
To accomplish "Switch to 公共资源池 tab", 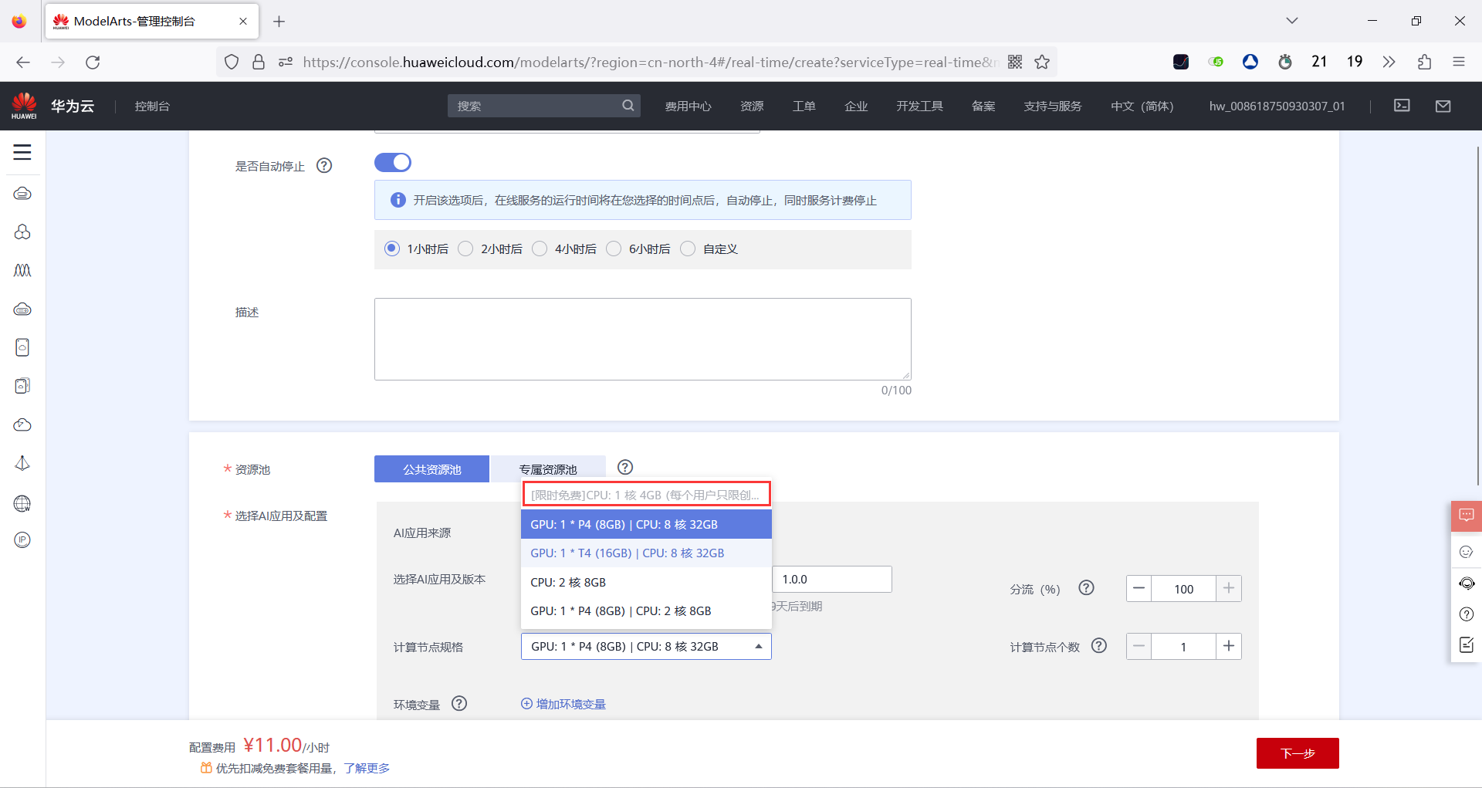I will (431, 469).
